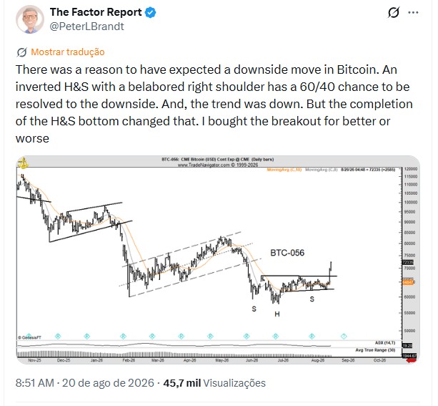Click the gold ship logo on chart
This screenshot has width=438, height=406.
point(24,163)
